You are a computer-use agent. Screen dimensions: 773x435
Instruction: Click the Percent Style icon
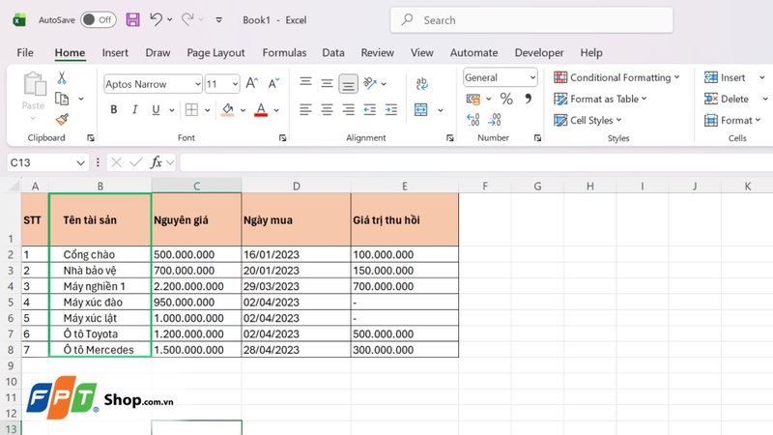506,99
